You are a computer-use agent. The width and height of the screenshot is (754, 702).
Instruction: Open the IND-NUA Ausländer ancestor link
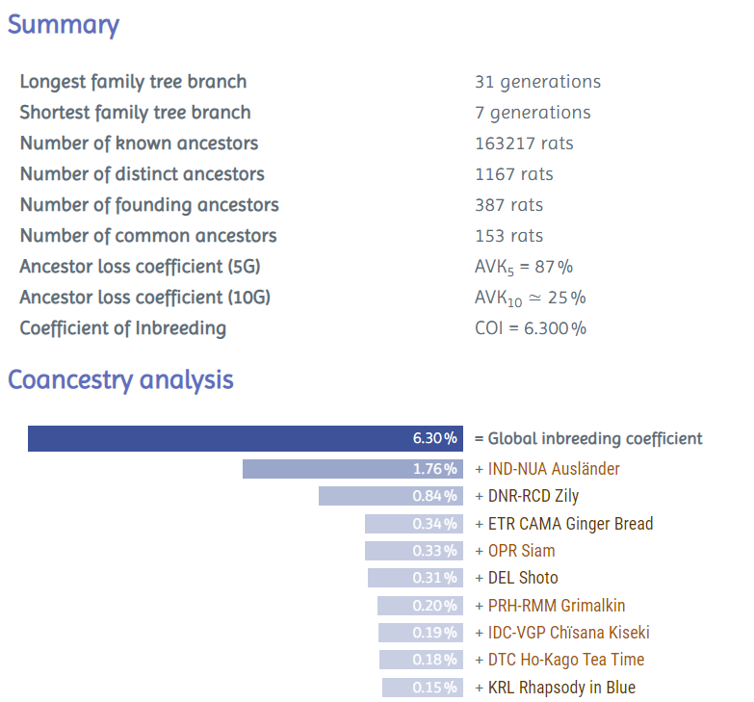(x=554, y=469)
